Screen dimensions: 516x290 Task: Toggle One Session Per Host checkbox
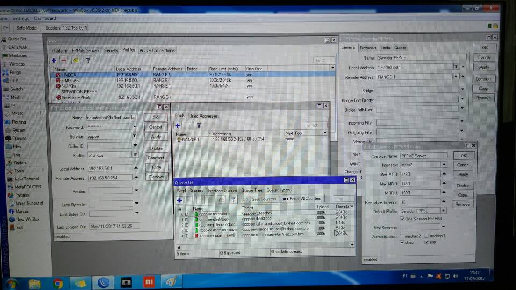pyautogui.click(x=402, y=219)
